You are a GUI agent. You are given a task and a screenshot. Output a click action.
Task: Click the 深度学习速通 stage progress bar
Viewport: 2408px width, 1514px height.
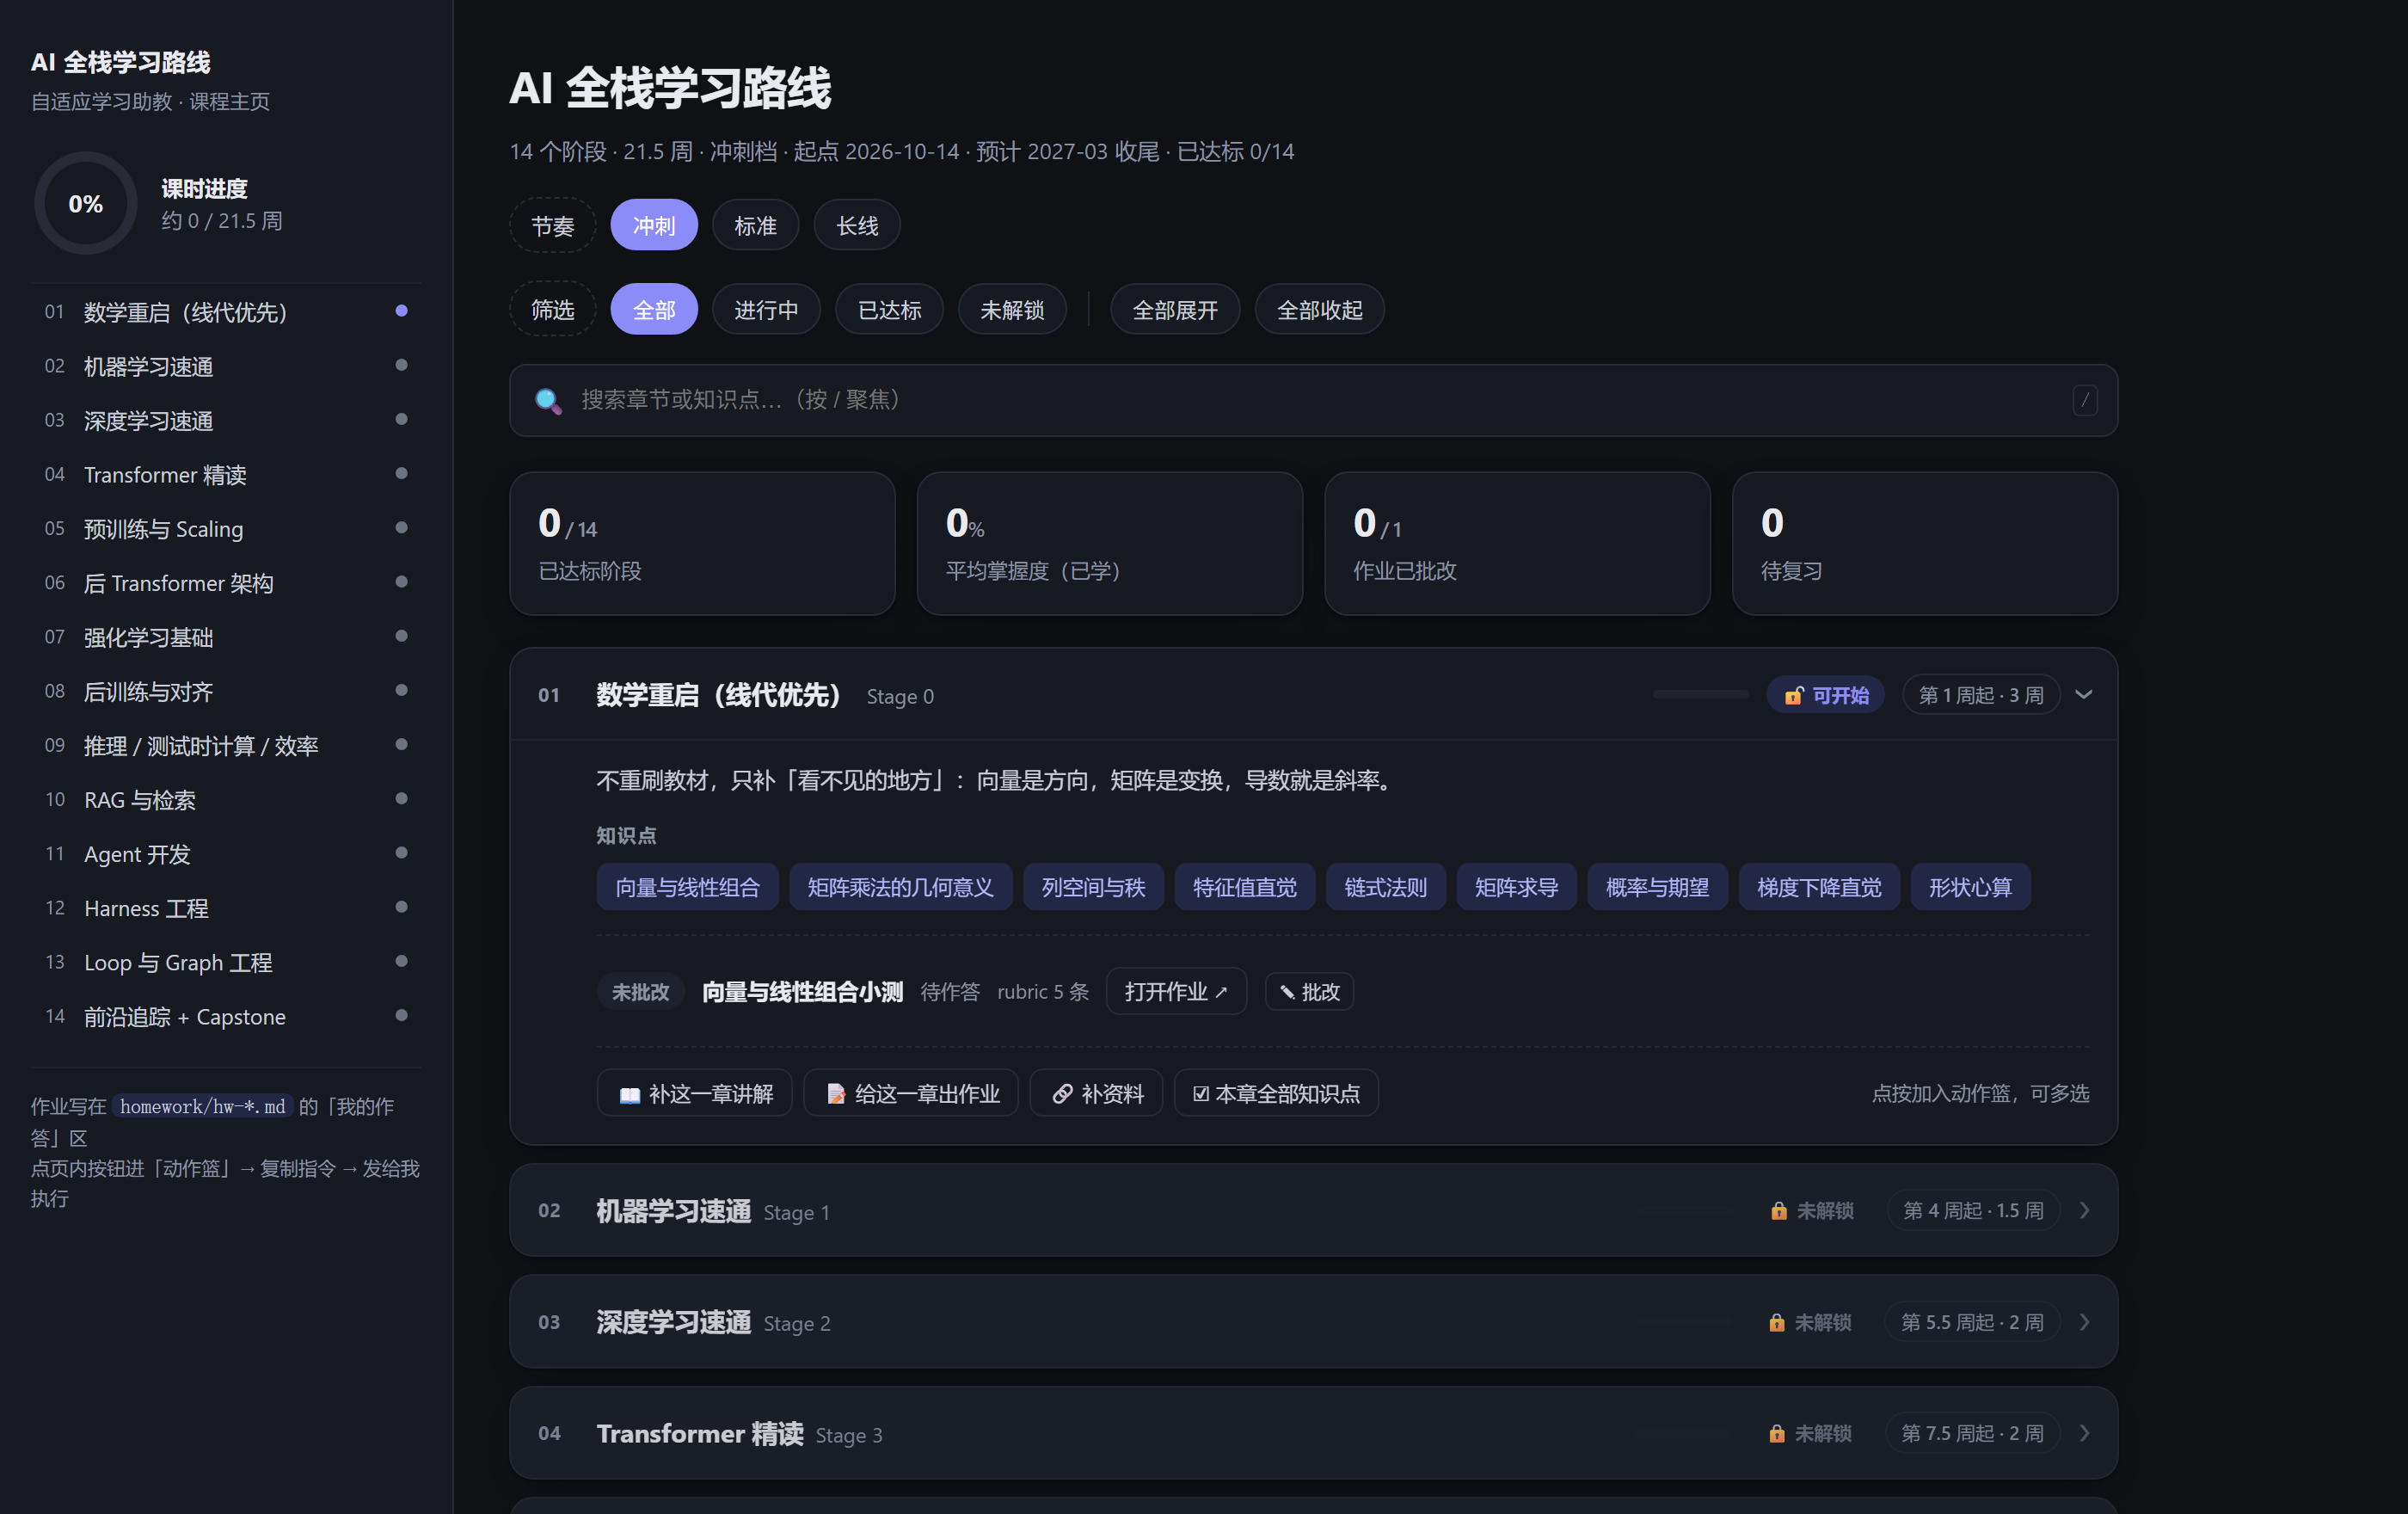click(x=1685, y=1322)
